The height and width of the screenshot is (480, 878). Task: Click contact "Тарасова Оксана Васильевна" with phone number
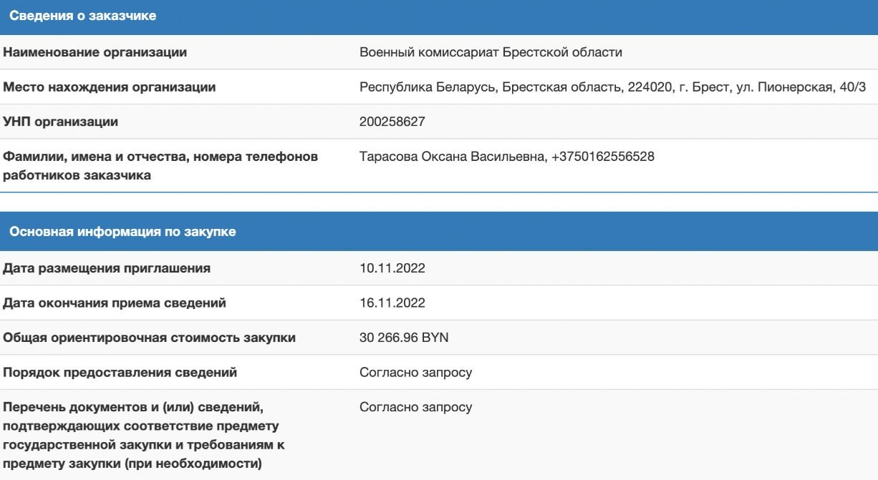point(506,157)
